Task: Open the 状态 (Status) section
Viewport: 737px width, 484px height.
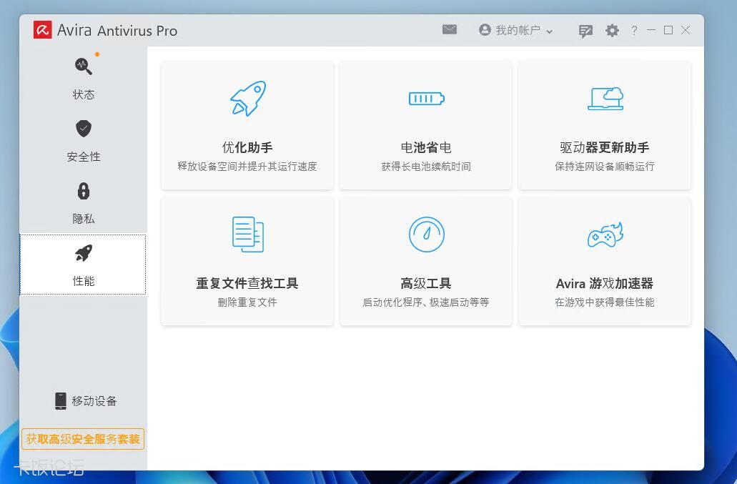Action: pyautogui.click(x=83, y=79)
